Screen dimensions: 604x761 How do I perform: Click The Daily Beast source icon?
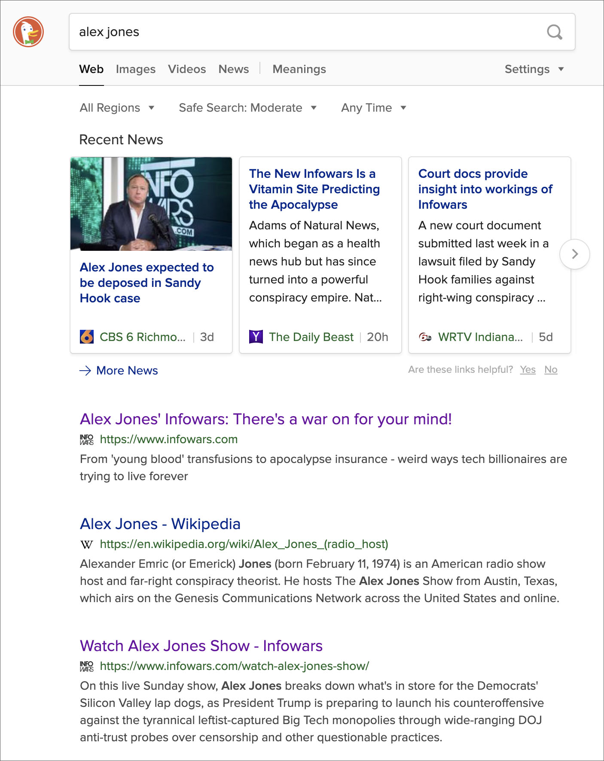click(x=256, y=337)
